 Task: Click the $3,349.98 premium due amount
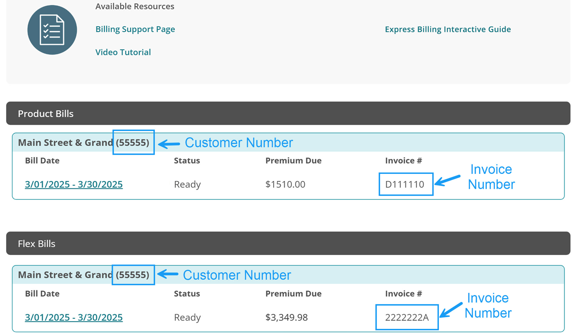click(x=287, y=317)
